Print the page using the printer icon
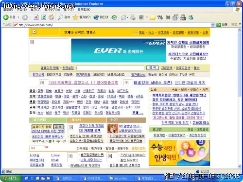The image size is (243, 182). click(x=133, y=17)
